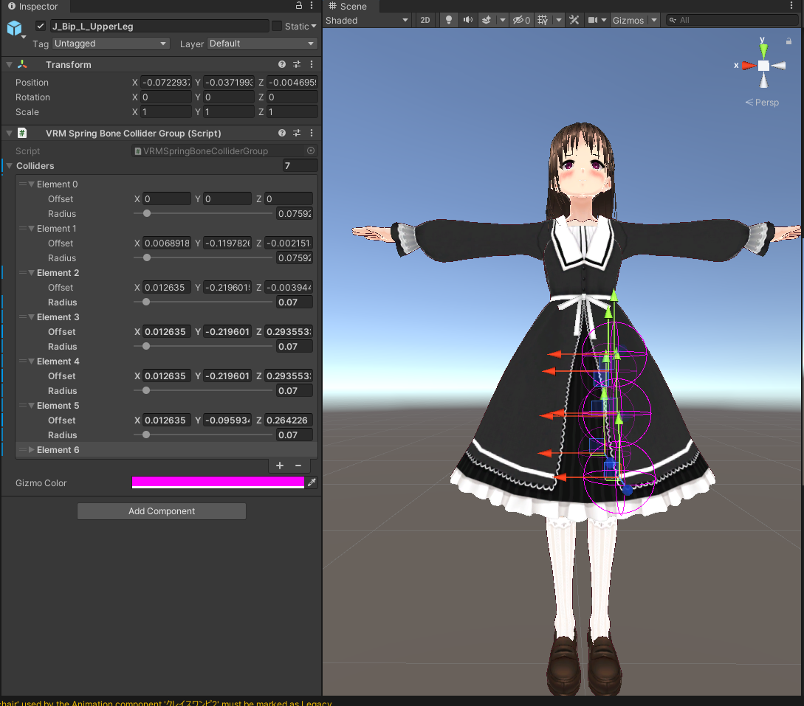Click the plus button to add a collider
Viewport: 804px width, 706px height.
(x=279, y=466)
